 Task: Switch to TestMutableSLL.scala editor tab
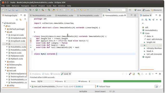coord(41,16)
